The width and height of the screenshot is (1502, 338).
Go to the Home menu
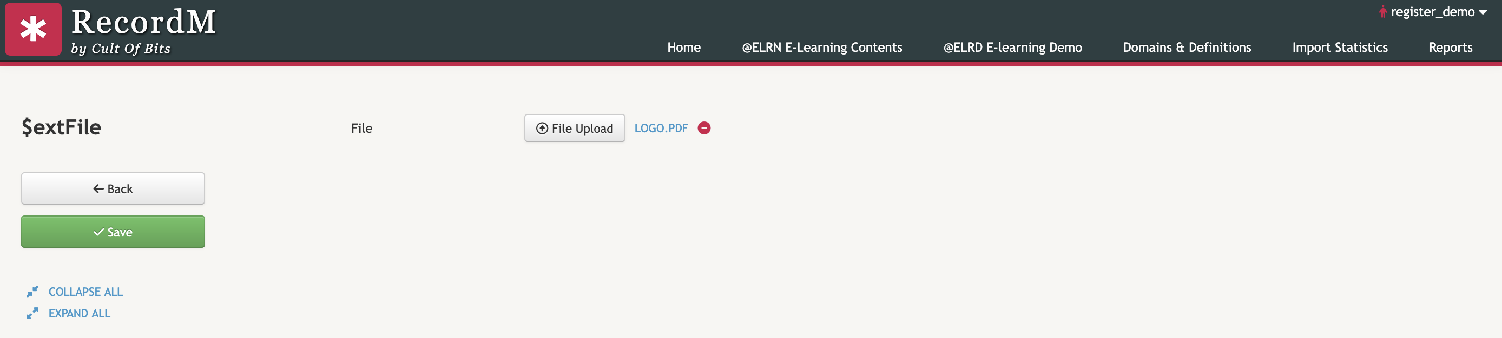[x=683, y=48]
